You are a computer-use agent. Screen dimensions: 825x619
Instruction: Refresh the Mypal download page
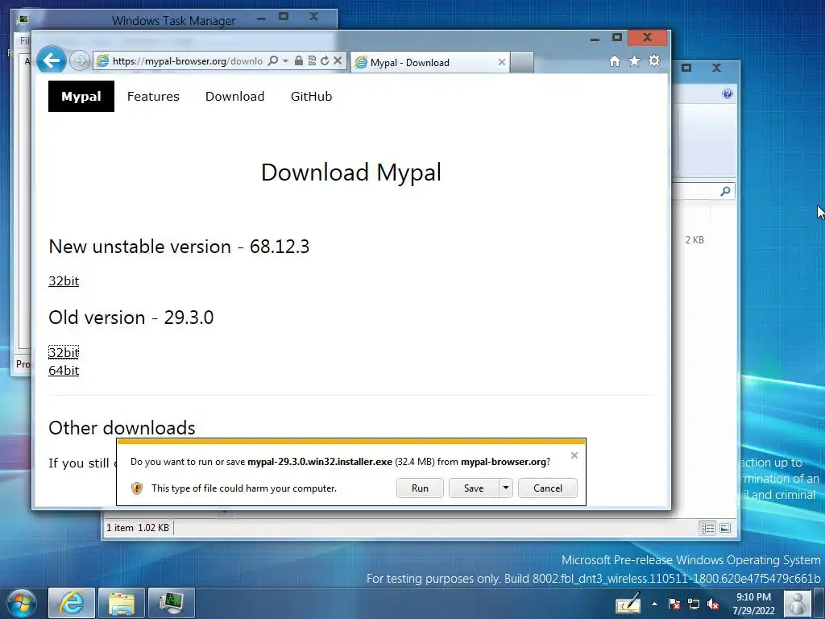tap(325, 61)
